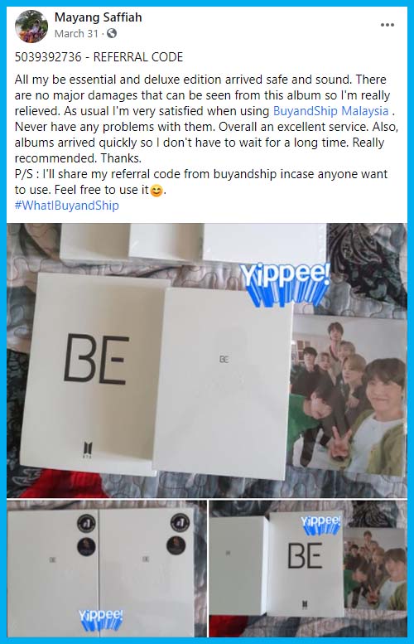Click the March 31 post timestamp
Image resolution: width=414 pixels, height=644 pixels.
pos(76,34)
